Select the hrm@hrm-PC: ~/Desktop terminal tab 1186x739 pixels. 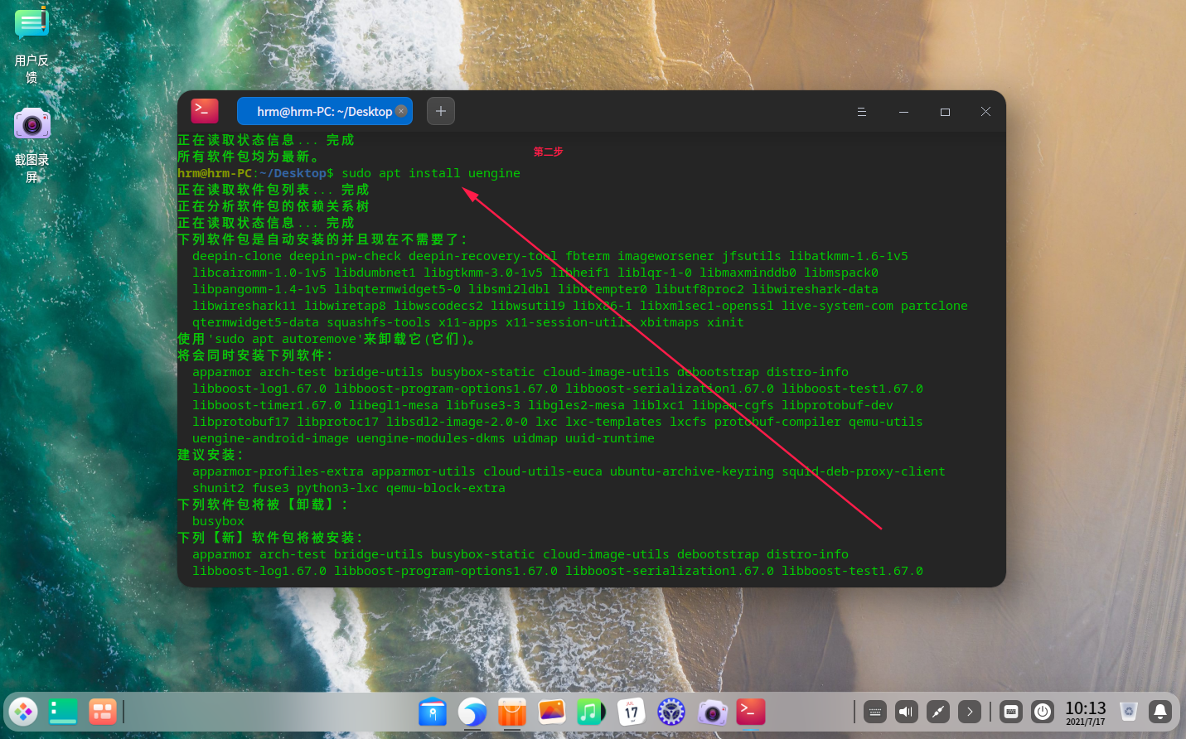pyautogui.click(x=324, y=111)
